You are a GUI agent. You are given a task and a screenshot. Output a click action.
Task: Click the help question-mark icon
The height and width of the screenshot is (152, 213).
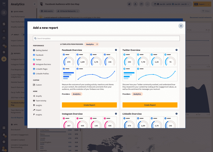coord(4,142)
